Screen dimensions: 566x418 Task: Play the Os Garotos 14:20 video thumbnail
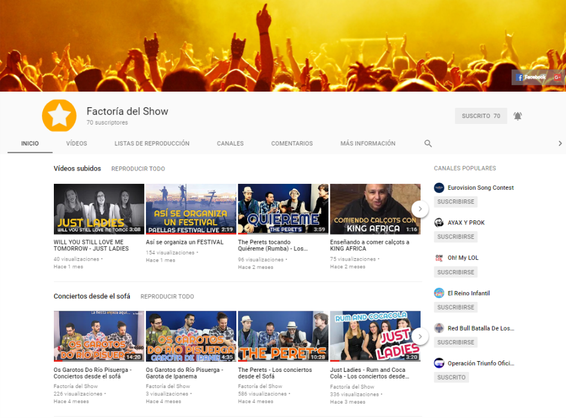(99, 337)
